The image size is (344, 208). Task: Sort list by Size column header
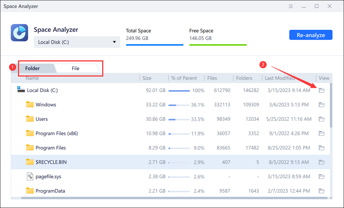[x=147, y=78]
